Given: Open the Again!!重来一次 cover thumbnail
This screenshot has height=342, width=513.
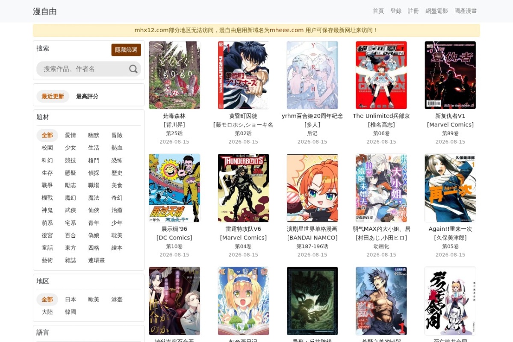Looking at the screenshot, I should point(450,188).
